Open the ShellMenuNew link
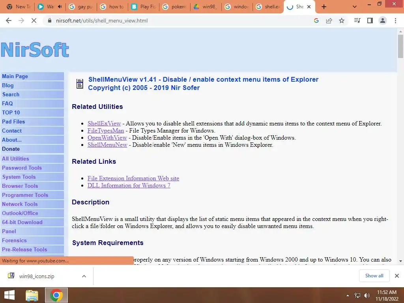This screenshot has height=303, width=404. (107, 145)
